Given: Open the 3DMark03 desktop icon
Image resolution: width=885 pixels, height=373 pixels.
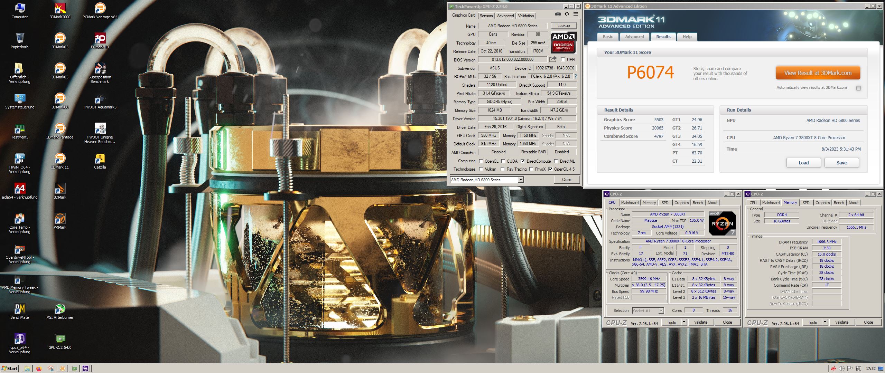Looking at the screenshot, I should [60, 41].
